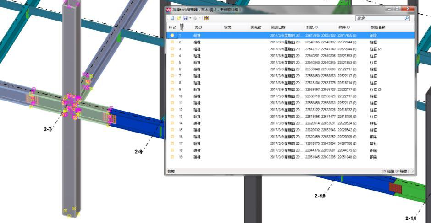Select object ID cell 22618122; 22632028

point(320,110)
